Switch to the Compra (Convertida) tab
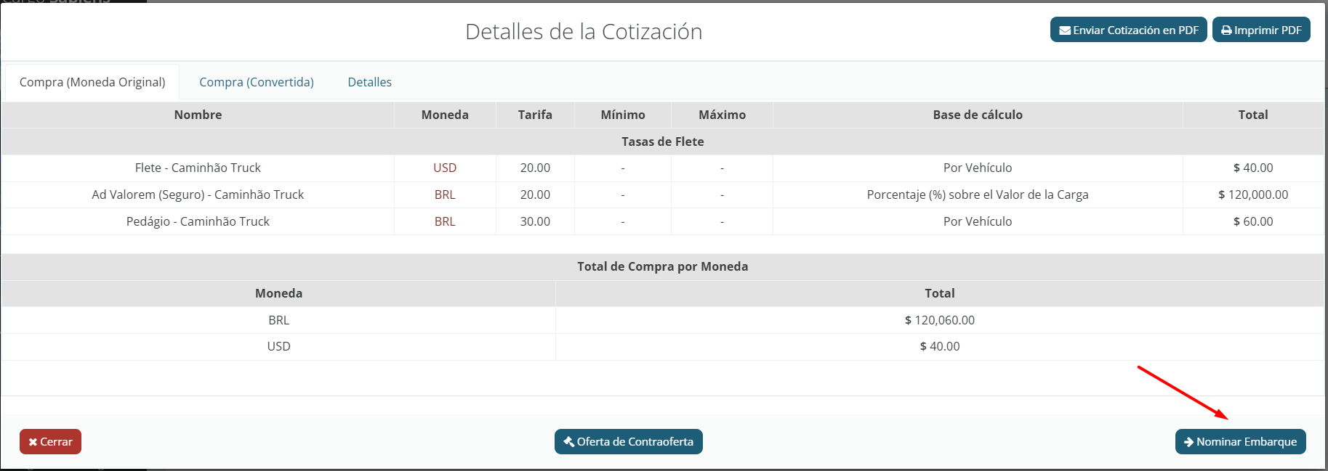This screenshot has width=1328, height=471. click(x=257, y=82)
